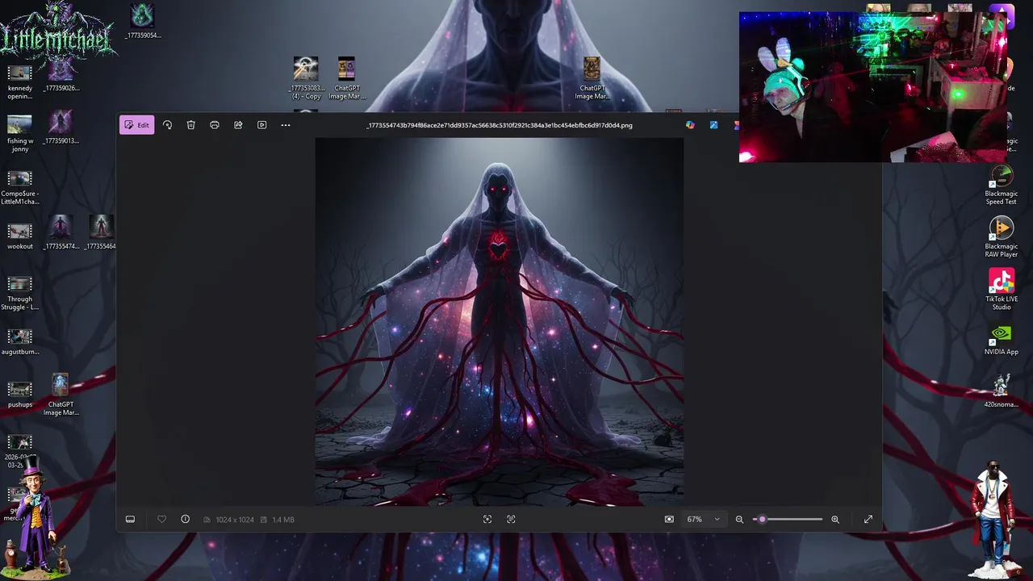This screenshot has height=581, width=1033.
Task: Open the Compo$ure LittleM1cha desktop file
Action: (19, 186)
